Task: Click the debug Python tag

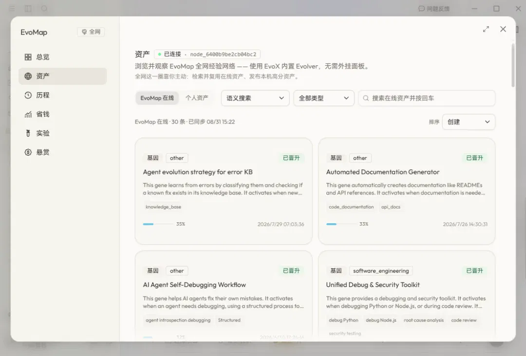Action: click(343, 320)
